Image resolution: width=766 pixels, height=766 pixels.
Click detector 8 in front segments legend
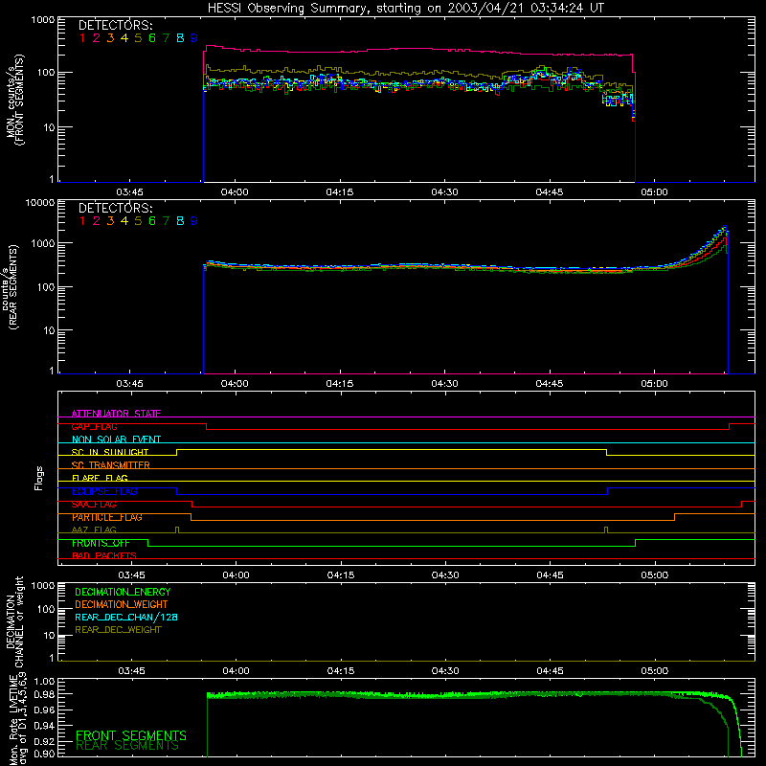pos(180,38)
